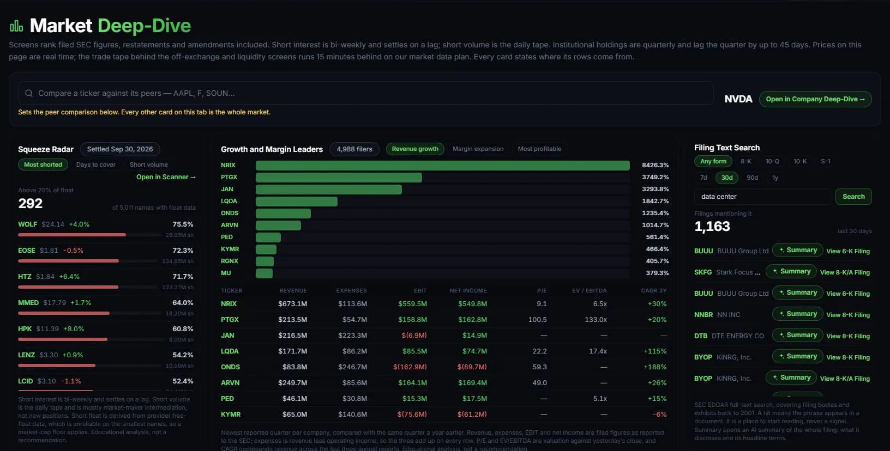Click the EOSE ticker in Squeeze Radar

pyautogui.click(x=27, y=251)
